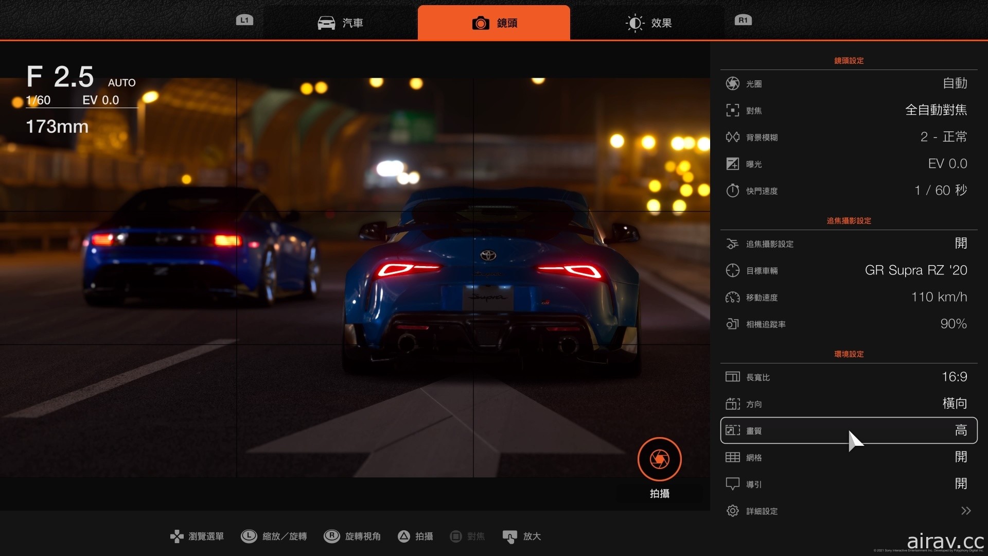988x556 pixels.
Task: Change 畫質 value 高
Action: pyautogui.click(x=961, y=430)
